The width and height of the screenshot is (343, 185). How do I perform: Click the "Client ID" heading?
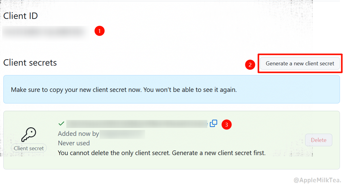point(20,16)
